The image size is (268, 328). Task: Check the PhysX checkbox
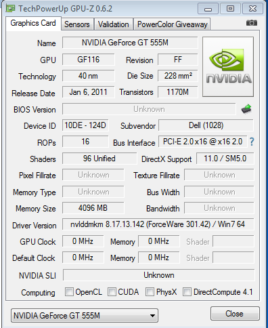pyautogui.click(x=150, y=291)
